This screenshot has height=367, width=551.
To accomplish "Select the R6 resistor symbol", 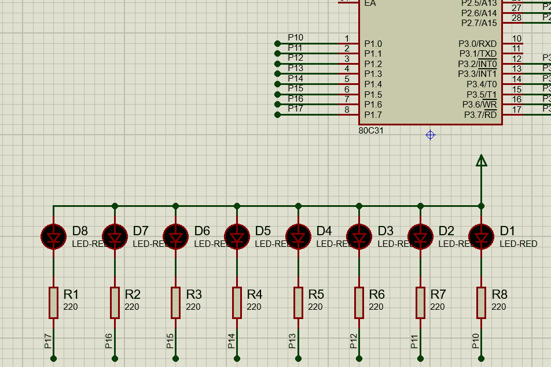I will pos(359,302).
